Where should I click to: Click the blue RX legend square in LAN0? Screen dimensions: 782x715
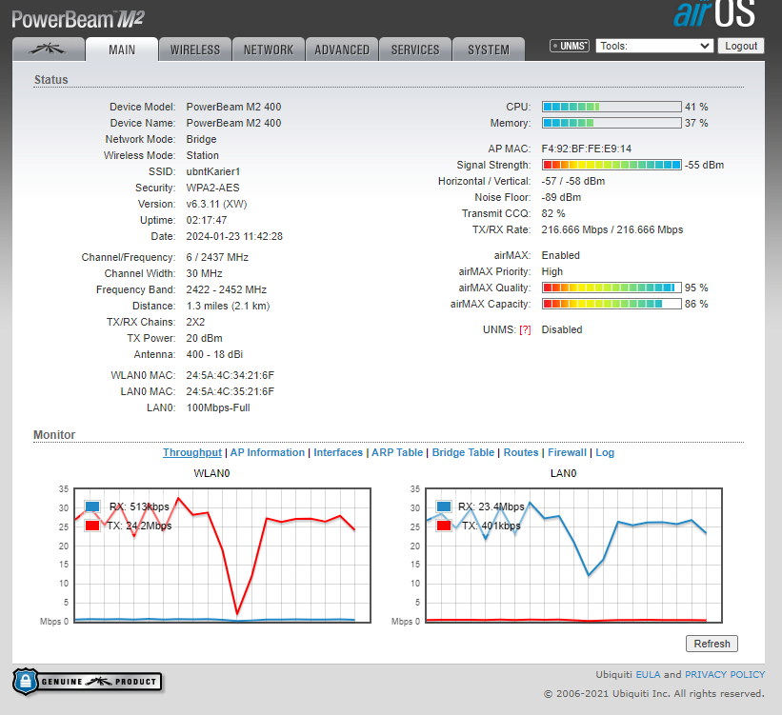(444, 506)
